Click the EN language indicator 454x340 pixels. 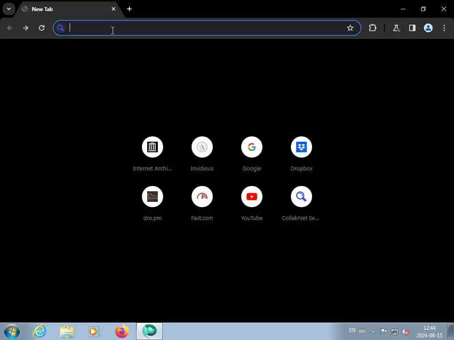point(352,330)
